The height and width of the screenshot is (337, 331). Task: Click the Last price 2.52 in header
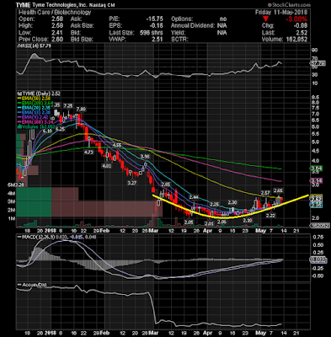[302, 33]
